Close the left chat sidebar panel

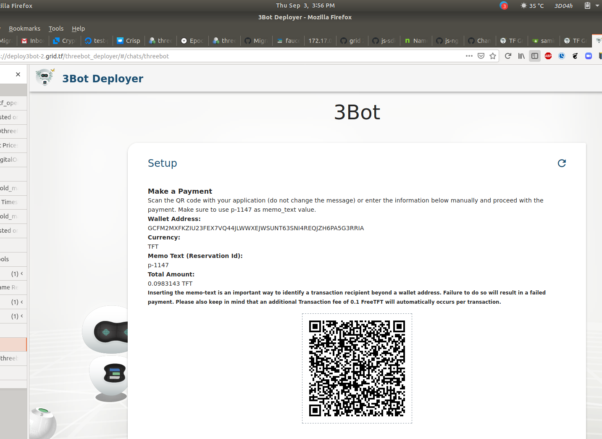(x=18, y=74)
